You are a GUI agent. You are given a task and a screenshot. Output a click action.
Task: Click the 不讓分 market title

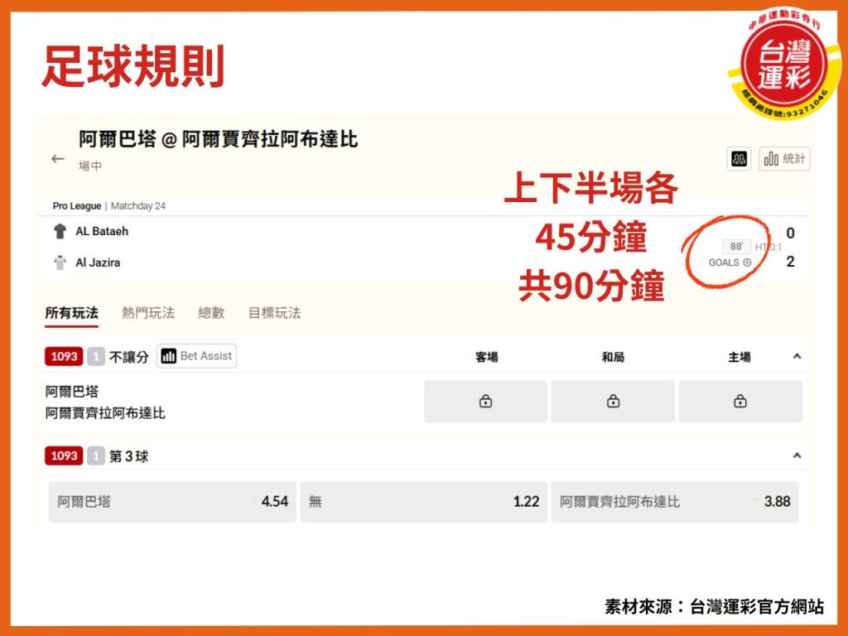click(x=128, y=357)
